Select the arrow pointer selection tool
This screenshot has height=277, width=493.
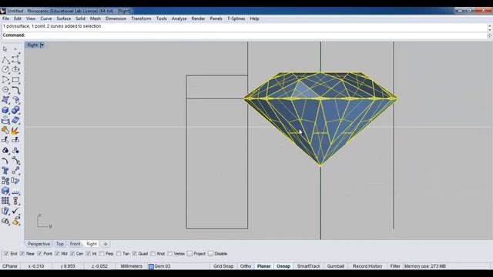coord(5,49)
